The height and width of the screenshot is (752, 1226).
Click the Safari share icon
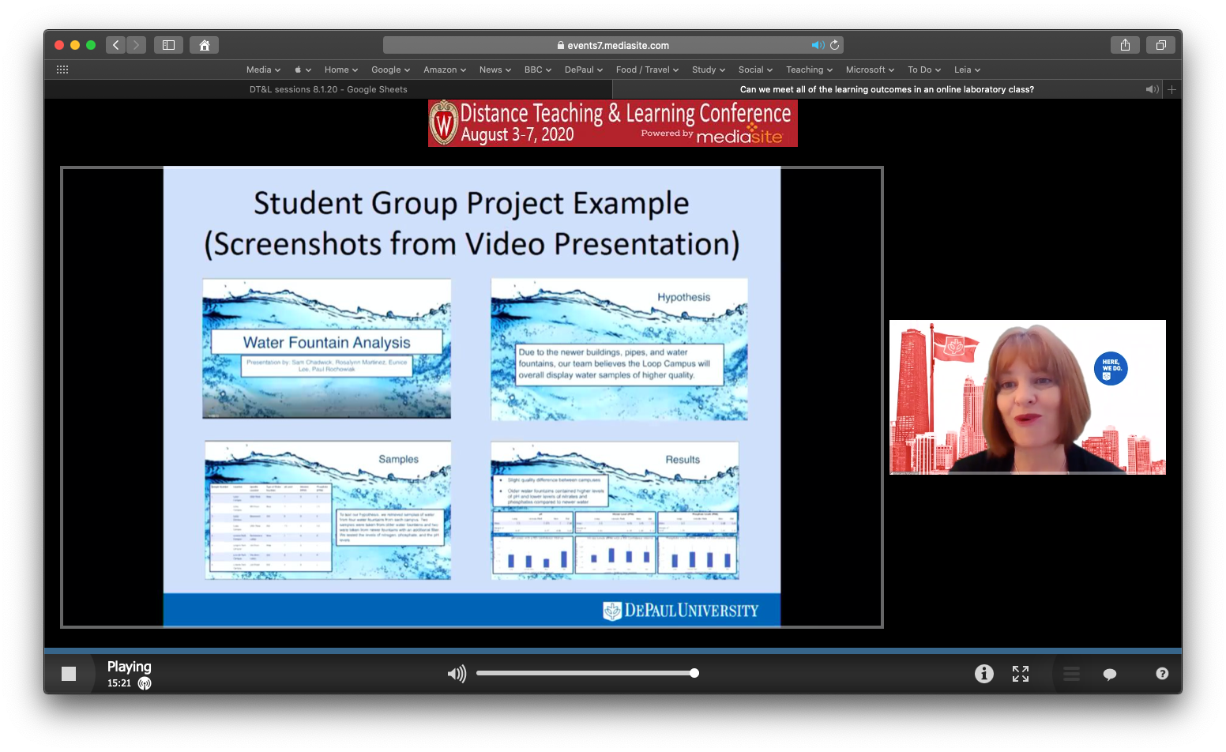pos(1125,45)
